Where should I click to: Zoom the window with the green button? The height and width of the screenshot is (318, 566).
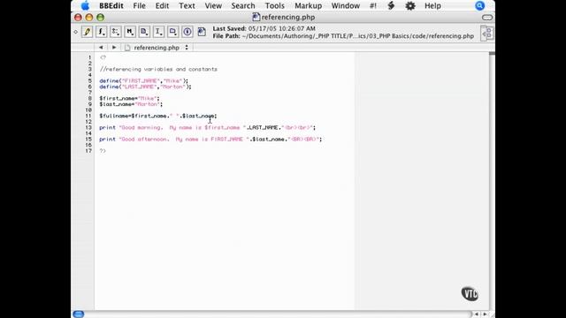tap(100, 18)
